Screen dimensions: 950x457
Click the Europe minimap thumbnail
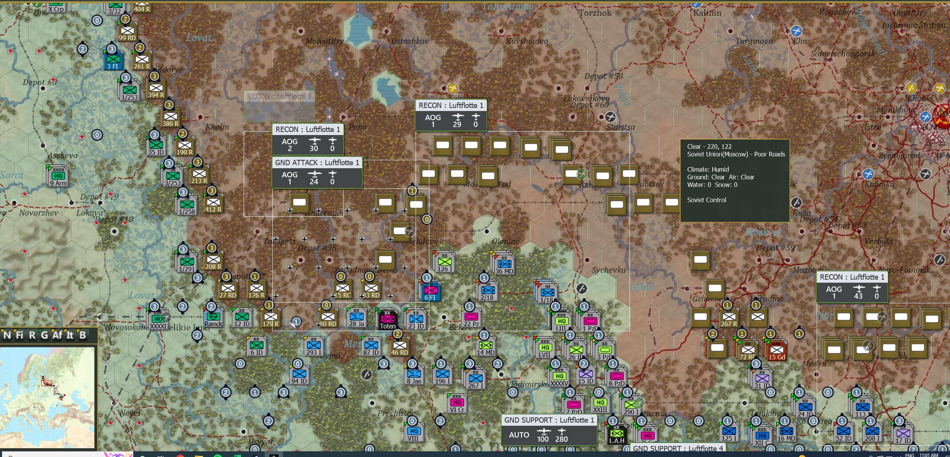pyautogui.click(x=47, y=397)
